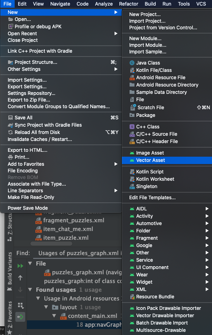Go to previous occurrence arrow
Image resolution: width=212 pixels, height=335 pixels.
pyautogui.click(x=20, y=278)
